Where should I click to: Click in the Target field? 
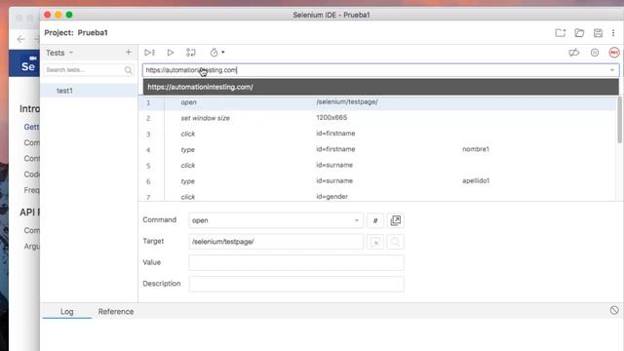[276, 242]
